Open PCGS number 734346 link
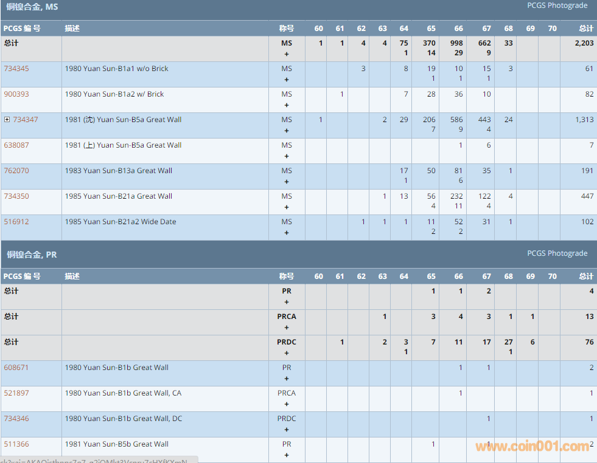The width and height of the screenshot is (597, 463). 16,419
